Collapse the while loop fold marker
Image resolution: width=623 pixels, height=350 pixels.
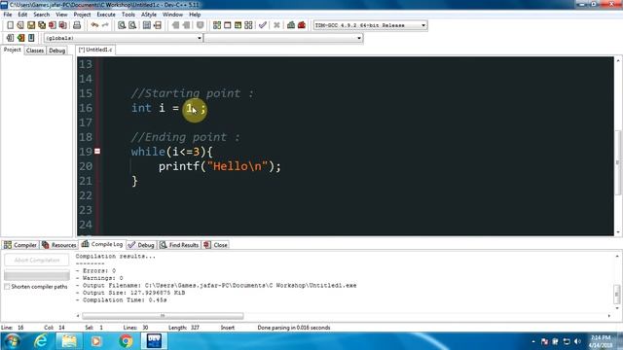(97, 152)
